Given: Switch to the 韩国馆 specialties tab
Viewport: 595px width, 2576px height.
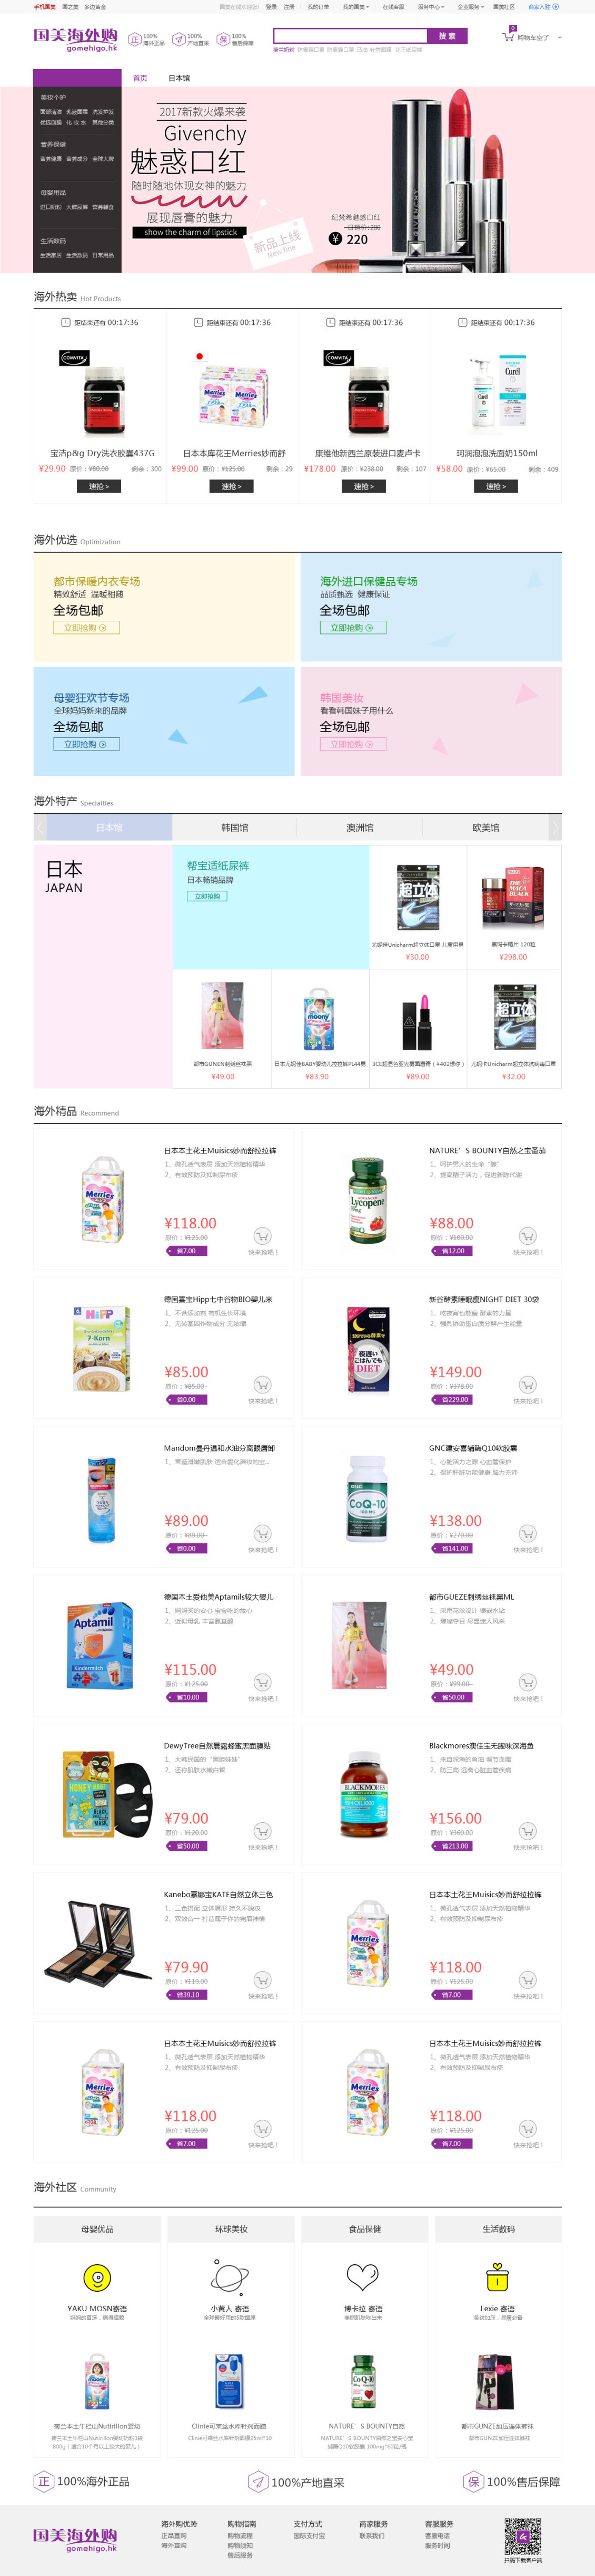Looking at the screenshot, I should 235,828.
